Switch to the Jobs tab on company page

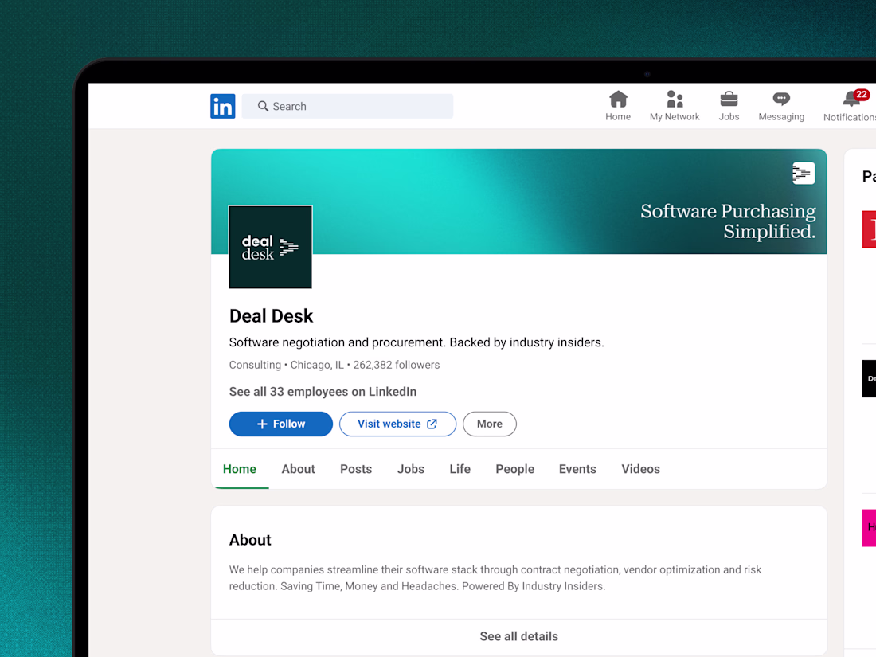pos(411,469)
